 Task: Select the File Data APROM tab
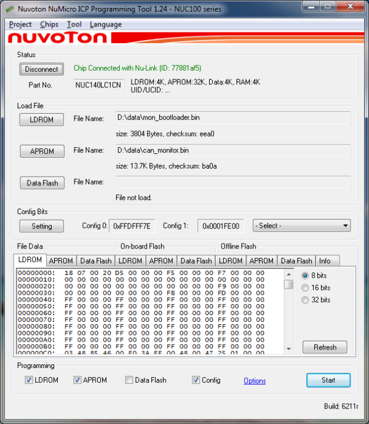coord(61,261)
